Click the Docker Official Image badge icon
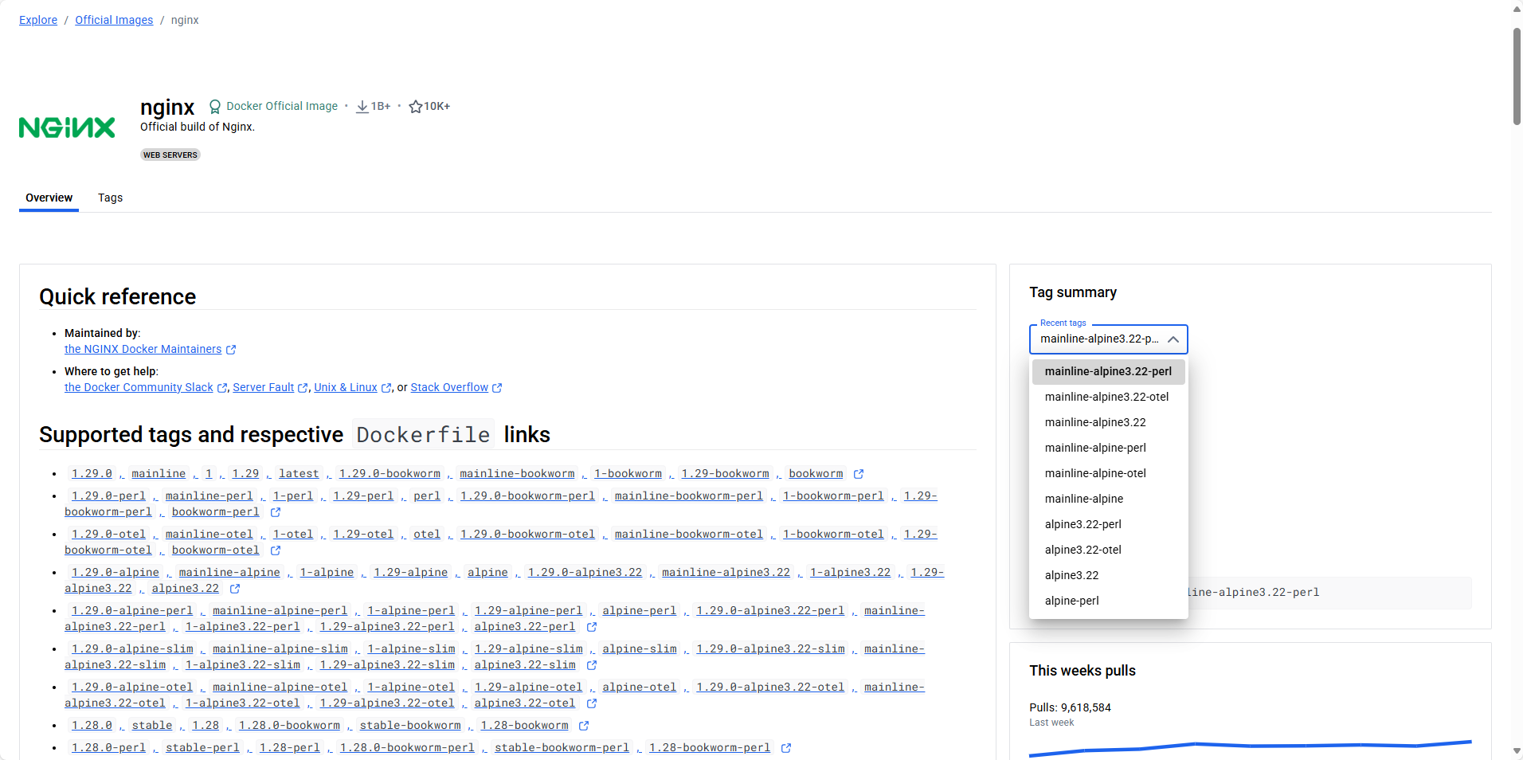Screen dimensions: 1523x760 [215, 106]
